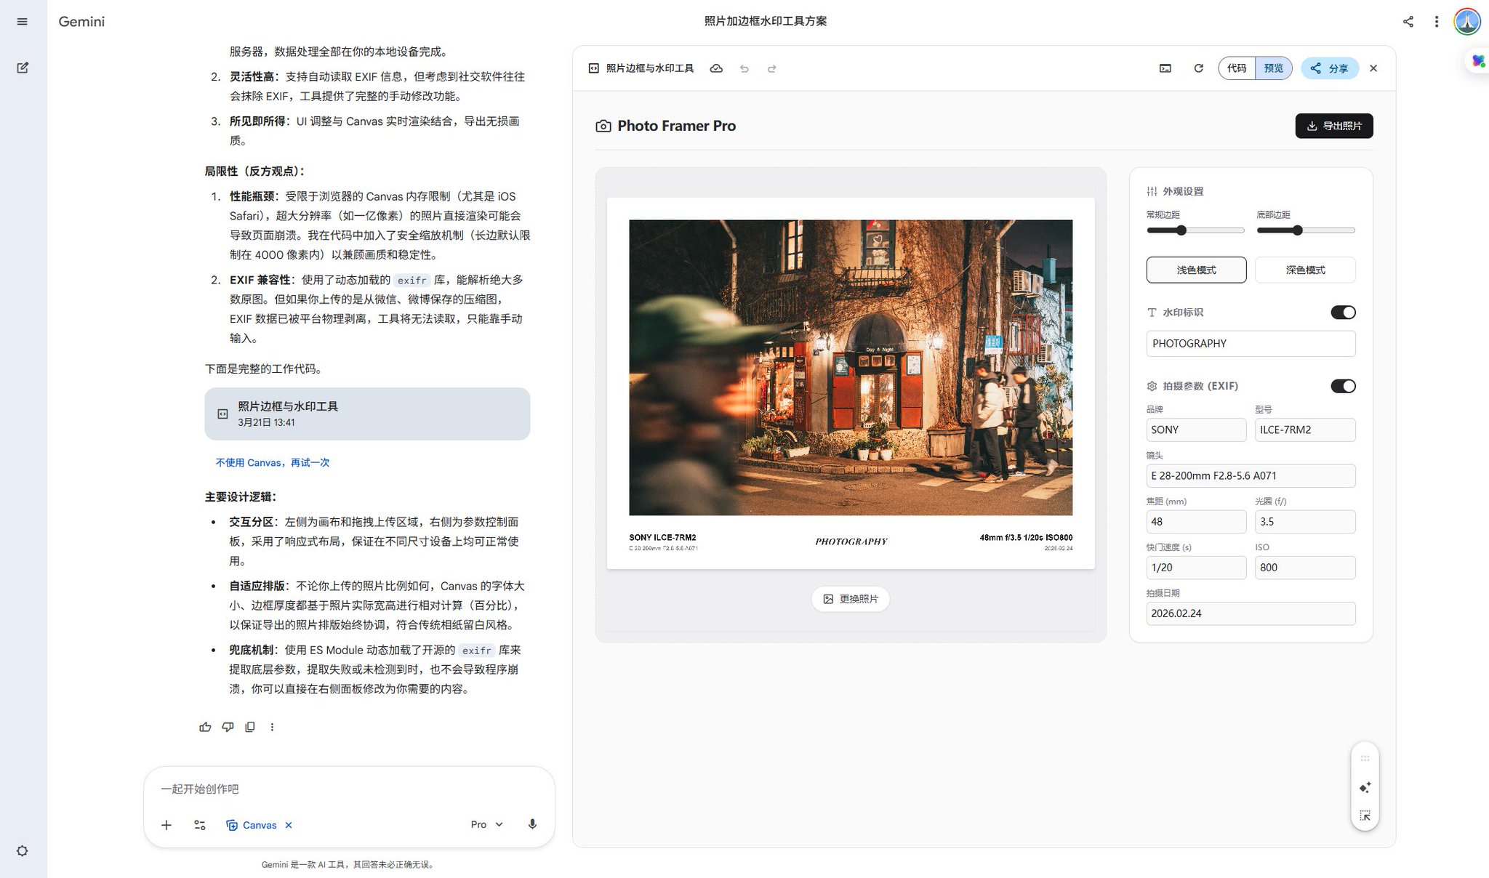Adjust the 常规边距 slider

click(x=1195, y=230)
